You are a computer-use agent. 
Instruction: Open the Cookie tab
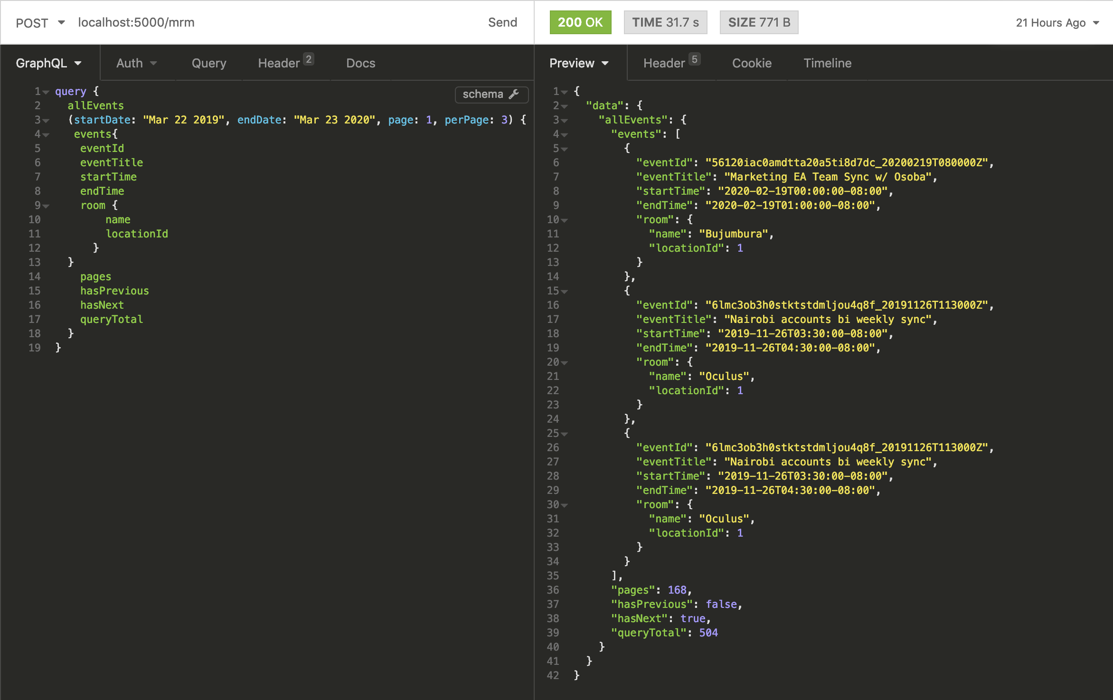pos(752,63)
